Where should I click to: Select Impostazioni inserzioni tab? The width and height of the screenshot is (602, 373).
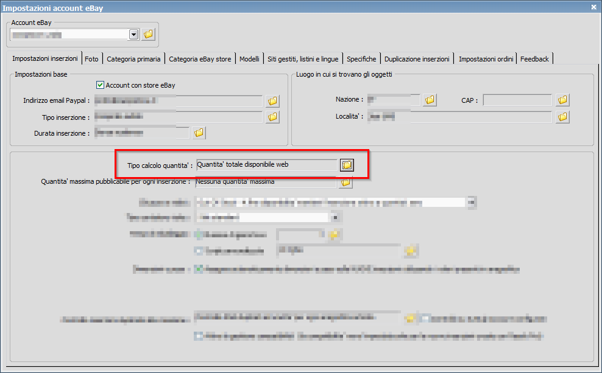point(44,58)
